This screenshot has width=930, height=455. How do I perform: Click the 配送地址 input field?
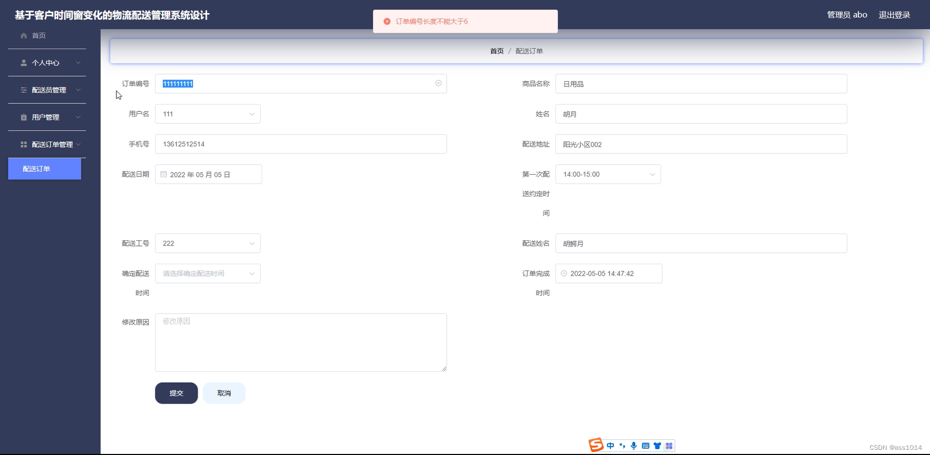(x=701, y=144)
